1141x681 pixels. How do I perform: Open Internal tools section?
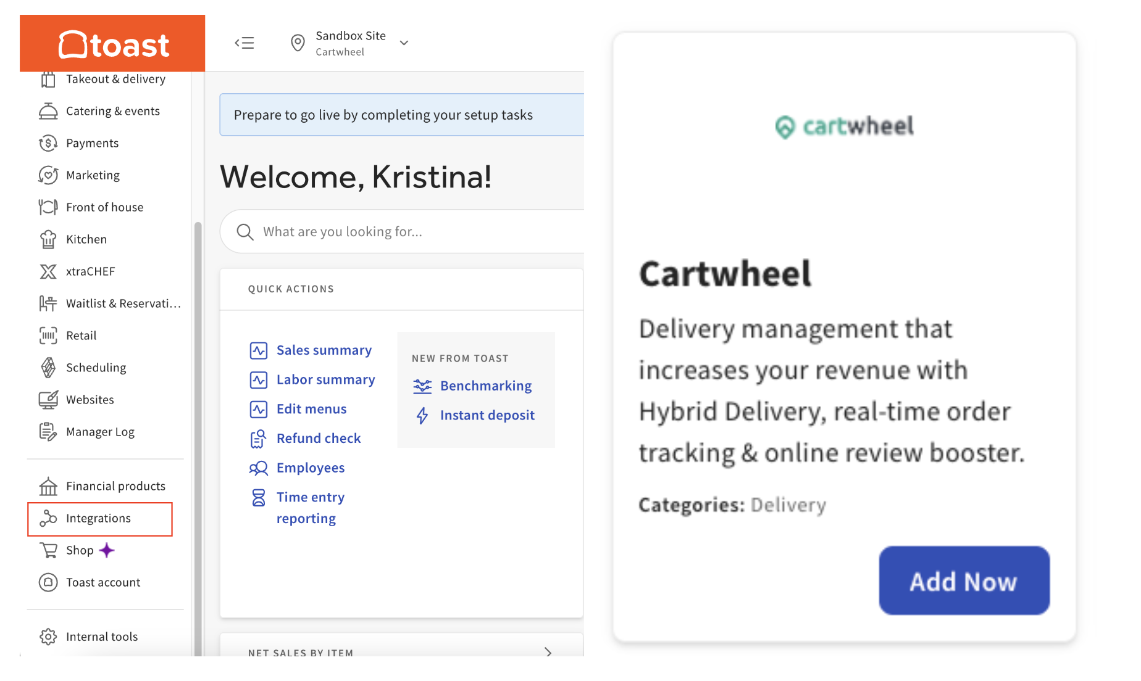click(102, 637)
